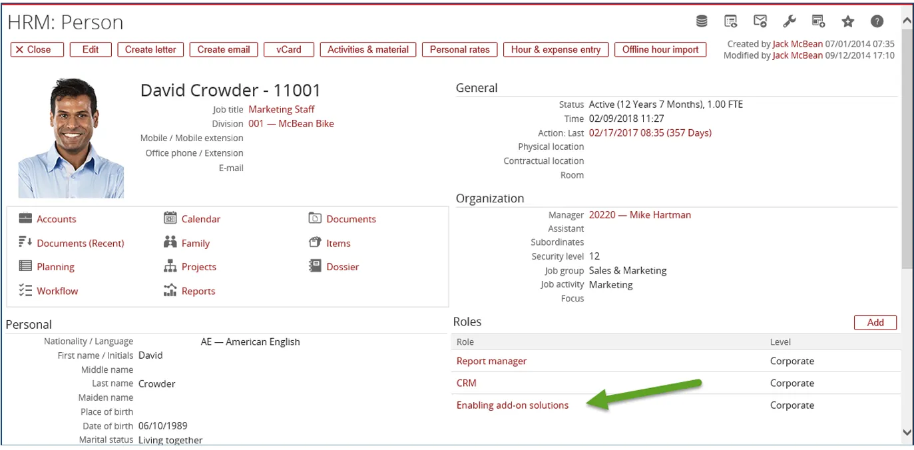914x450 pixels.
Task: Click the Calendar icon
Action: point(170,218)
